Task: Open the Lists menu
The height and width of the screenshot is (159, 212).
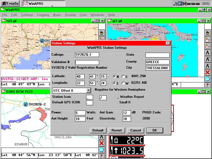Action: pyautogui.click(x=83, y=15)
